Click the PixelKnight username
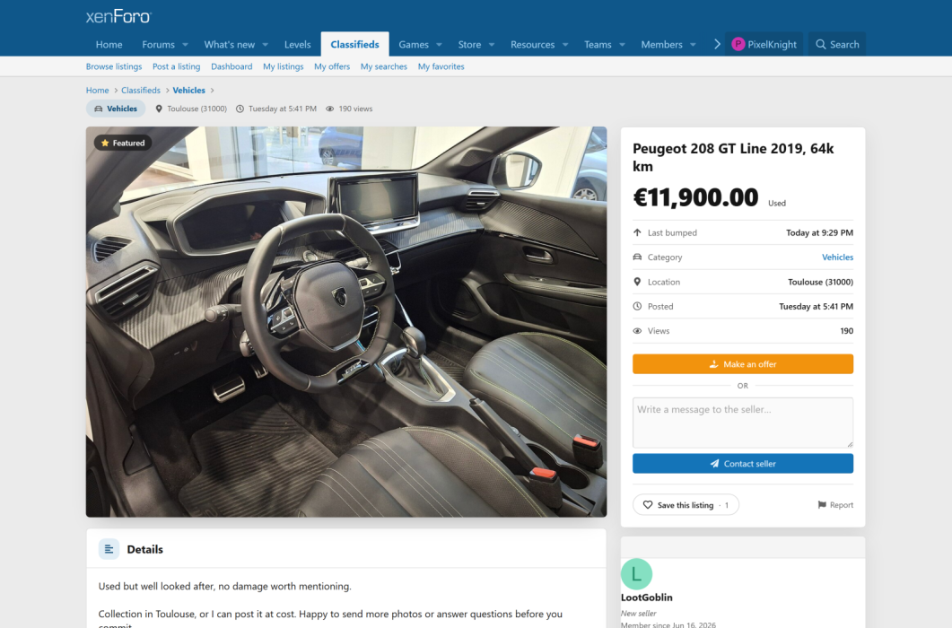The image size is (952, 628). (x=772, y=44)
